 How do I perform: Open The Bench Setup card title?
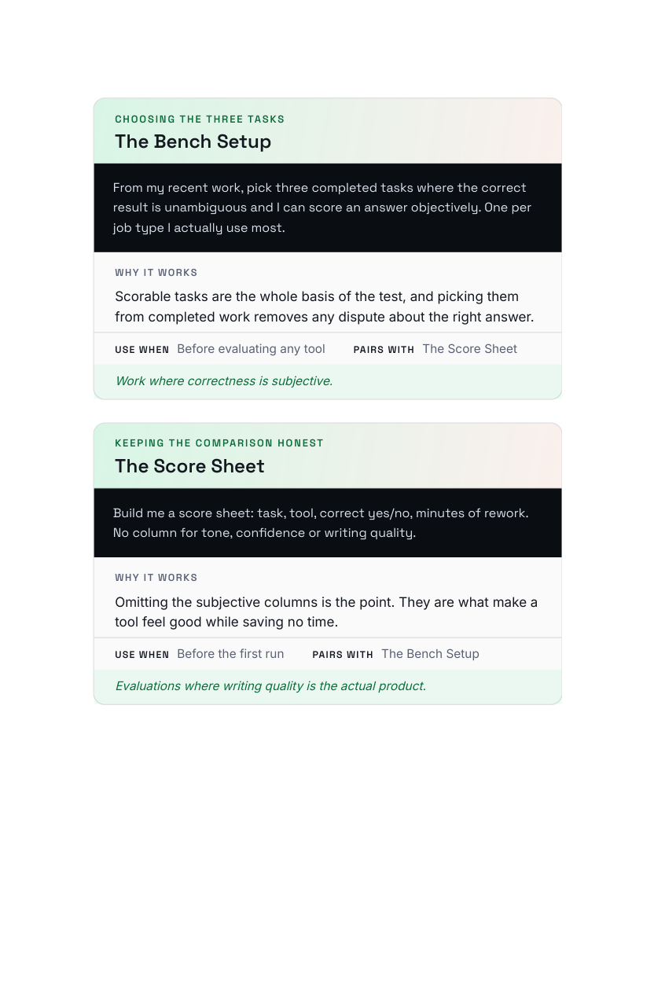click(193, 141)
